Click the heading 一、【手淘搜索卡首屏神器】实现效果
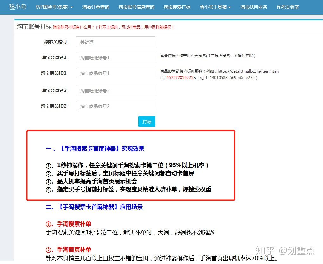 [x=95, y=148]
